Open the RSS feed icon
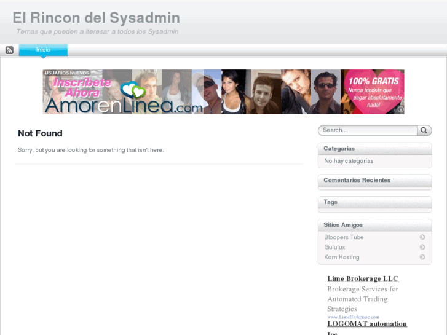 [9, 50]
